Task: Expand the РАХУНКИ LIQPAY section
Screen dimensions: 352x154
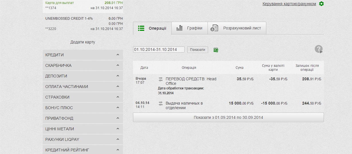Action: tap(83, 139)
